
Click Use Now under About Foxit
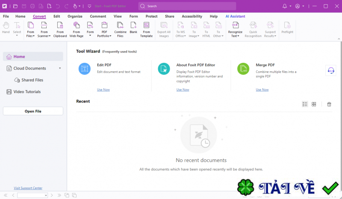point(183,90)
